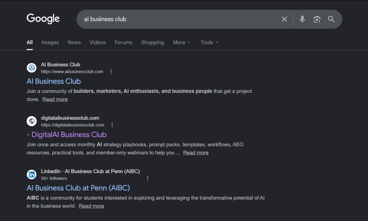368x221 pixels.
Task: Click the AI Business Club site favicon
Action: [x=32, y=68]
